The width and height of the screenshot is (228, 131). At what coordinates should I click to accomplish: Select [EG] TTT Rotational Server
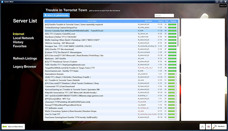point(111,62)
